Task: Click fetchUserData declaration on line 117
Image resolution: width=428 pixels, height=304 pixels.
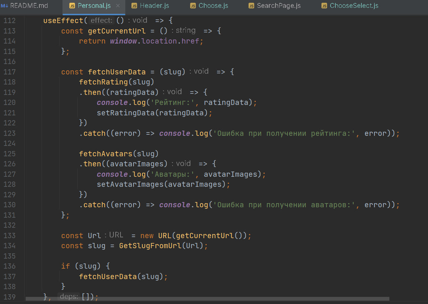Action: point(116,72)
